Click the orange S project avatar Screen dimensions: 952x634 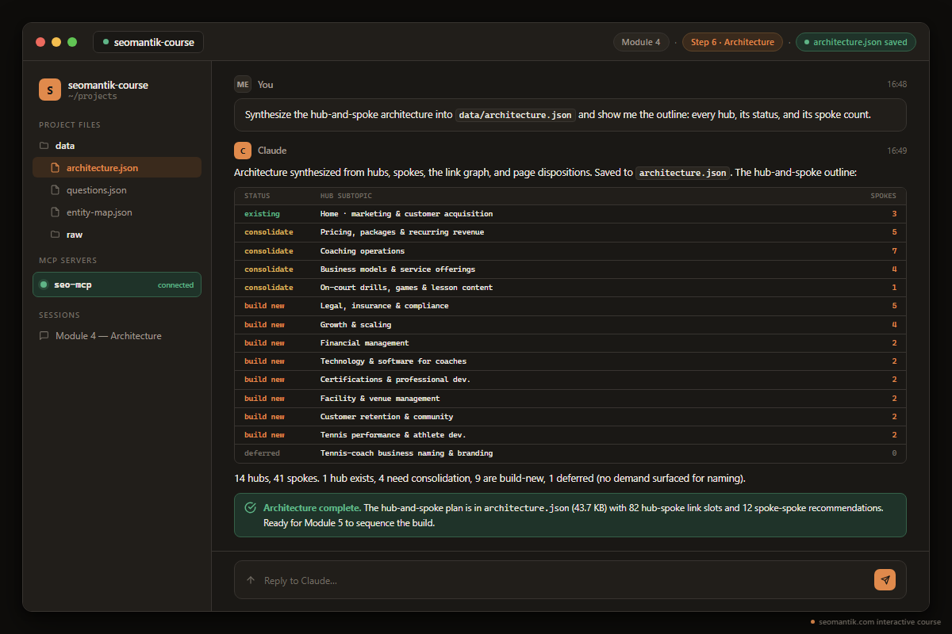pyautogui.click(x=50, y=90)
